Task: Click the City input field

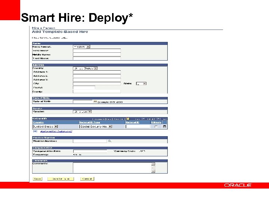Action: [x=97, y=84]
